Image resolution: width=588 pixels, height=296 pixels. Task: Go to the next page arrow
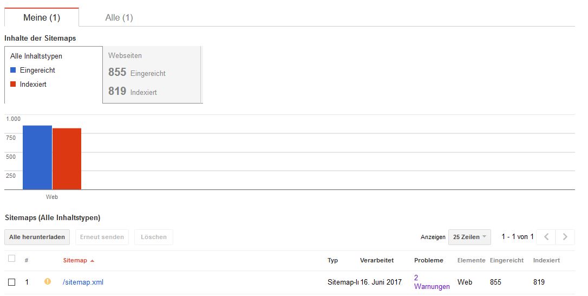(x=565, y=237)
